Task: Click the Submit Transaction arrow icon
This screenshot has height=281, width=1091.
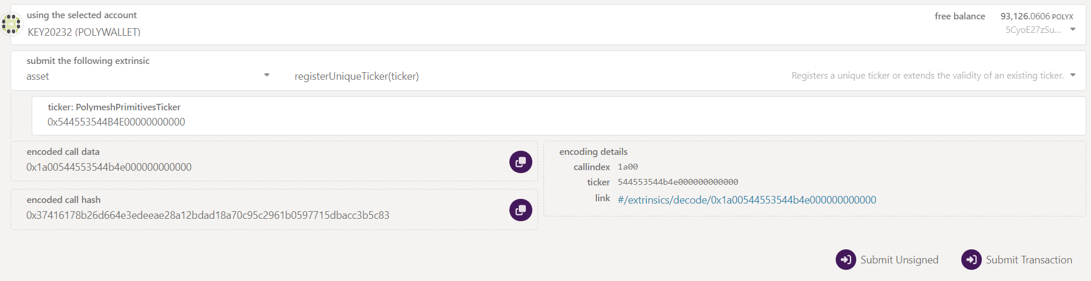Action: click(x=971, y=260)
